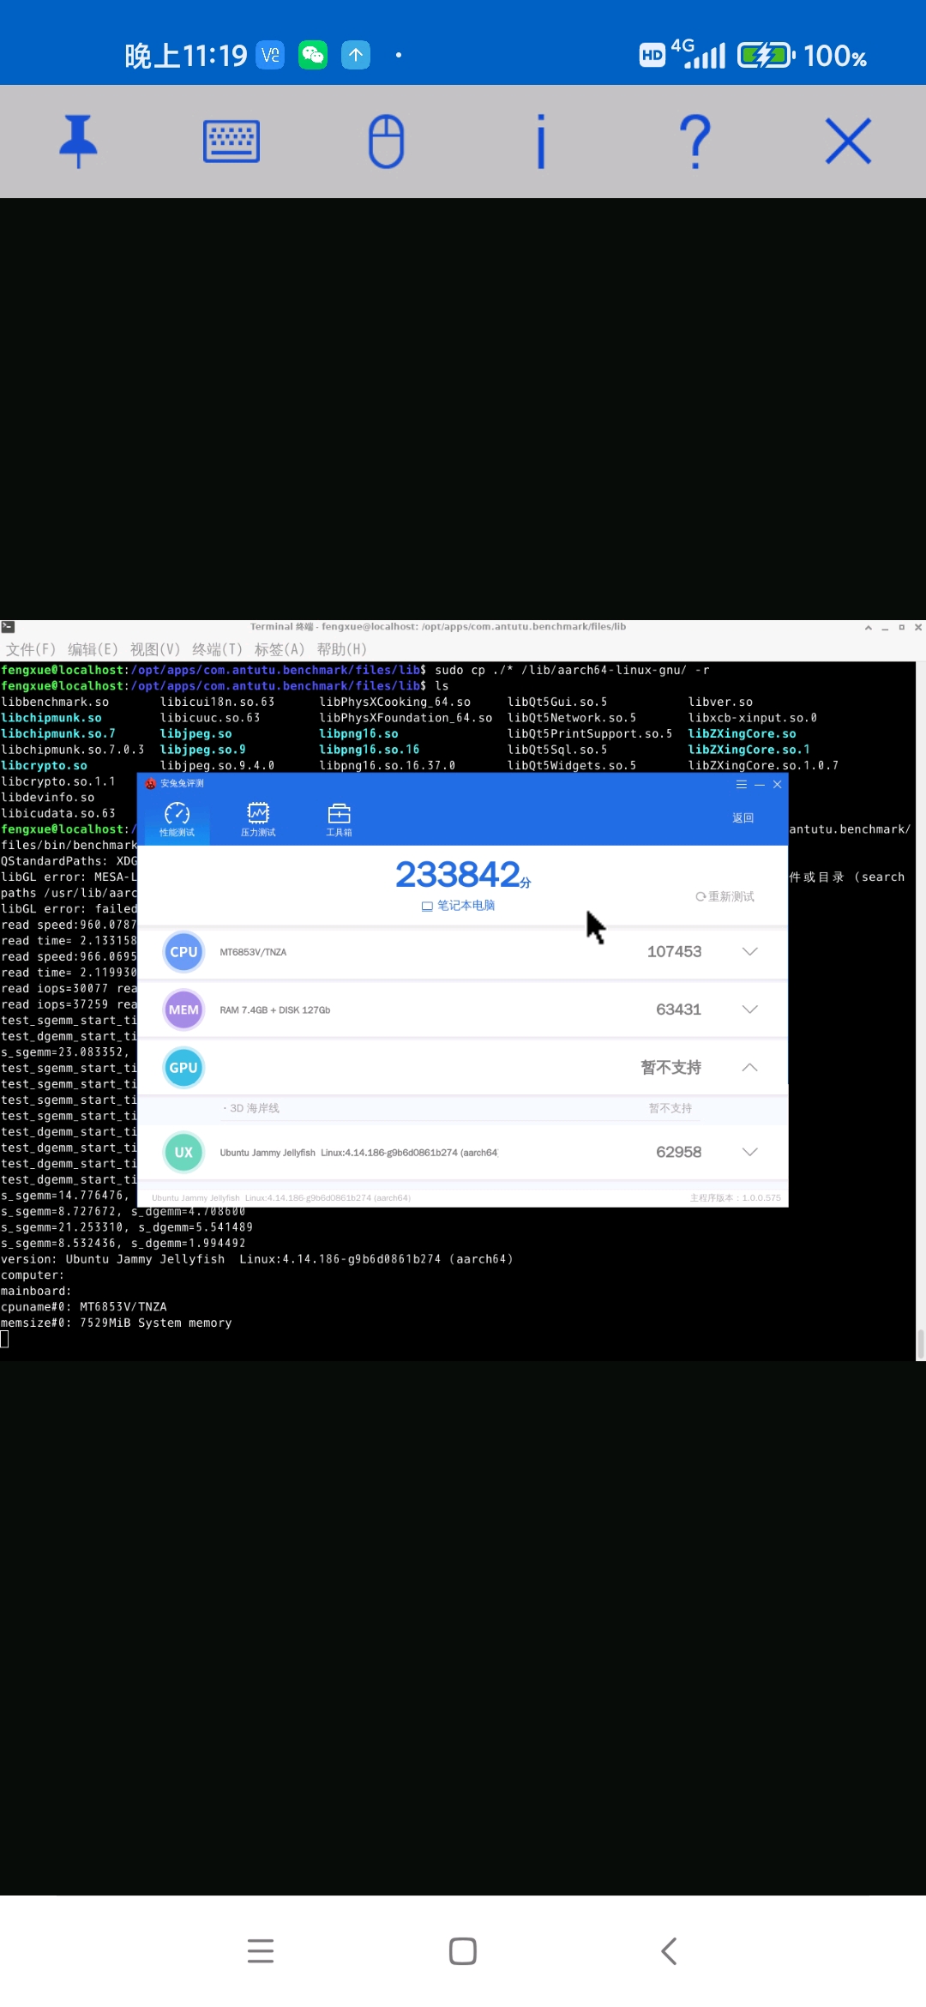The image size is (926, 2007).
Task: Click the terminal cursor prompt
Action: point(5,1340)
